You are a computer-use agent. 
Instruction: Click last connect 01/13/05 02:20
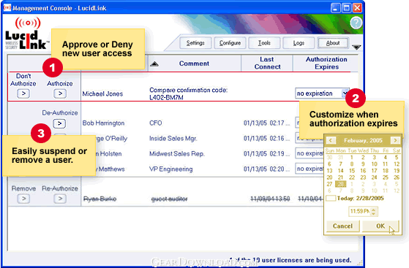(x=266, y=169)
